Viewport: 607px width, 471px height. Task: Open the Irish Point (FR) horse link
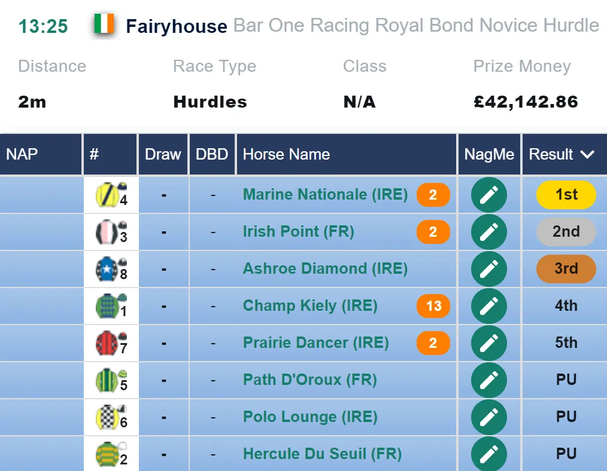click(x=299, y=231)
